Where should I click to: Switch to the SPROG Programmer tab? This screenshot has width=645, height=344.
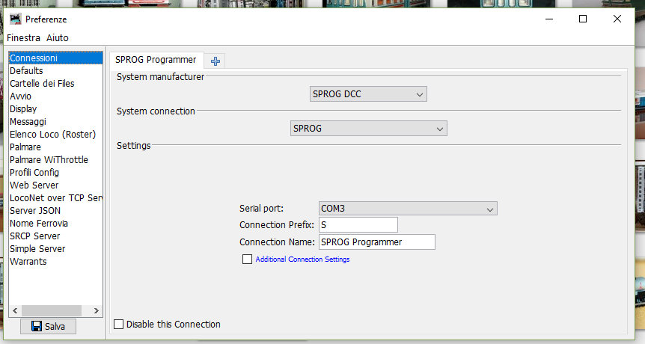[x=156, y=60]
